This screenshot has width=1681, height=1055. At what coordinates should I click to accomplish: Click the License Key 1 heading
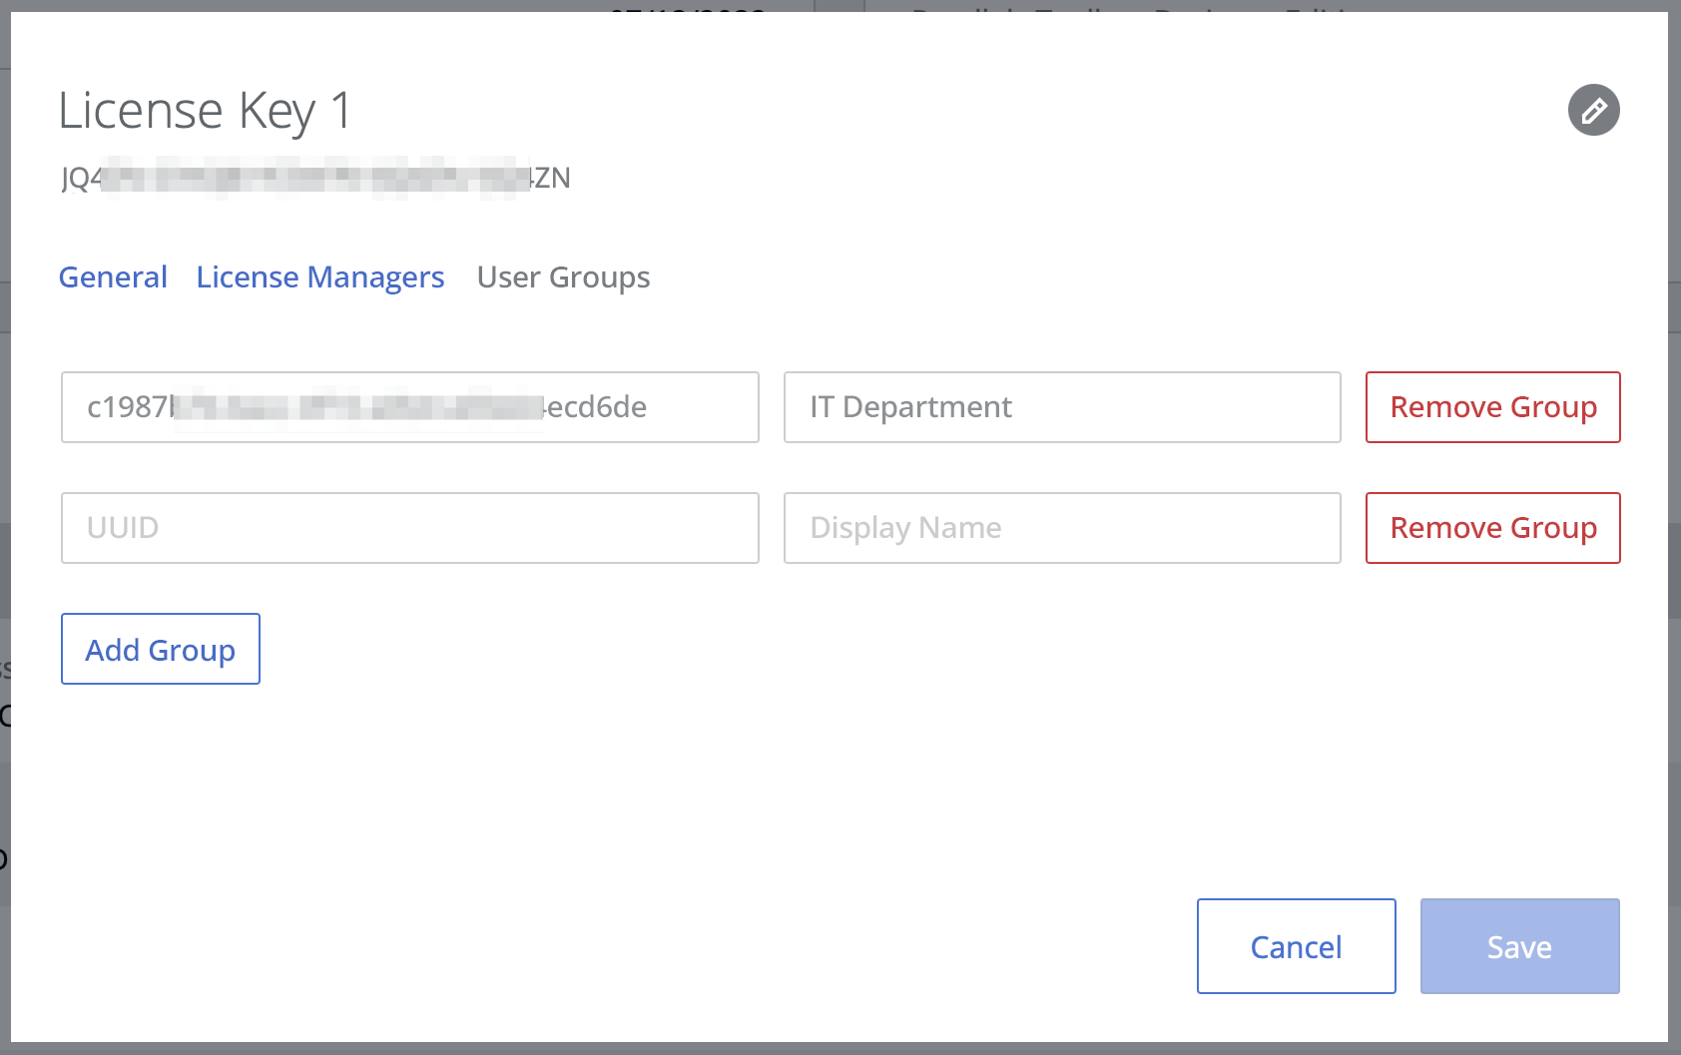click(206, 110)
